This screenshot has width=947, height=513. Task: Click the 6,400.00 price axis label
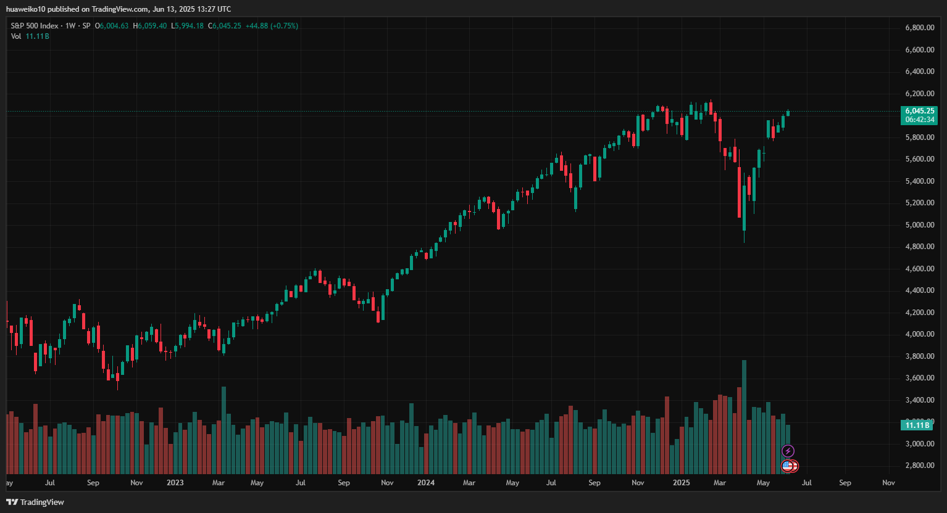(x=919, y=72)
